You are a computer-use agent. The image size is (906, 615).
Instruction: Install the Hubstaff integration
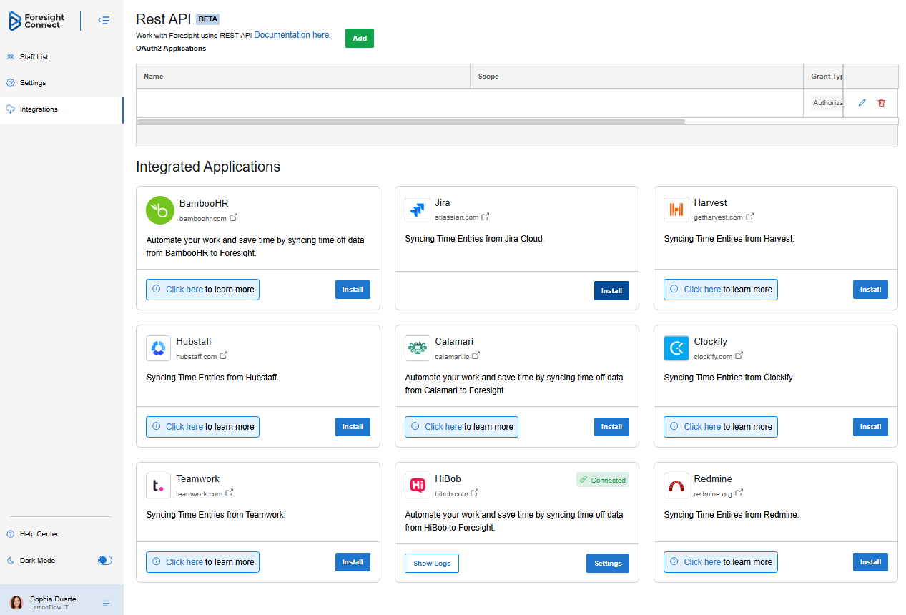(353, 427)
